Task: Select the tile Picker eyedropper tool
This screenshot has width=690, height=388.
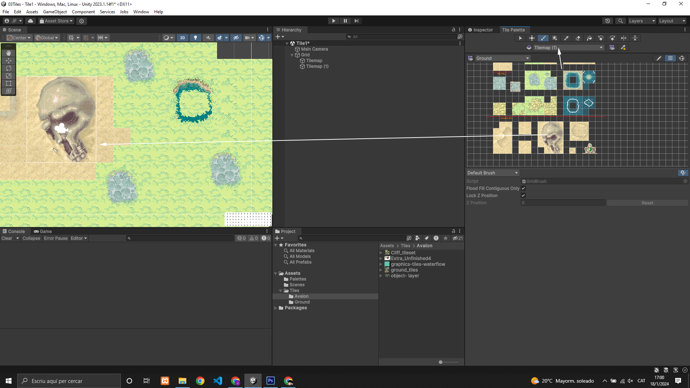Action: pyautogui.click(x=566, y=38)
